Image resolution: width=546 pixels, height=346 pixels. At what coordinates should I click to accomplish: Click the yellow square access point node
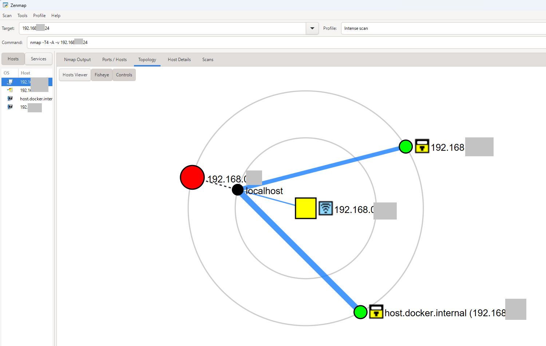tap(306, 208)
